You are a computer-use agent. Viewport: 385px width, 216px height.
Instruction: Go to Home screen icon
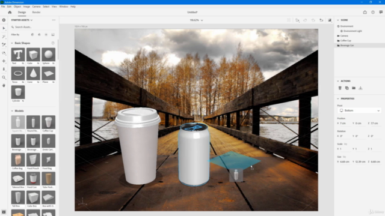[10, 12]
